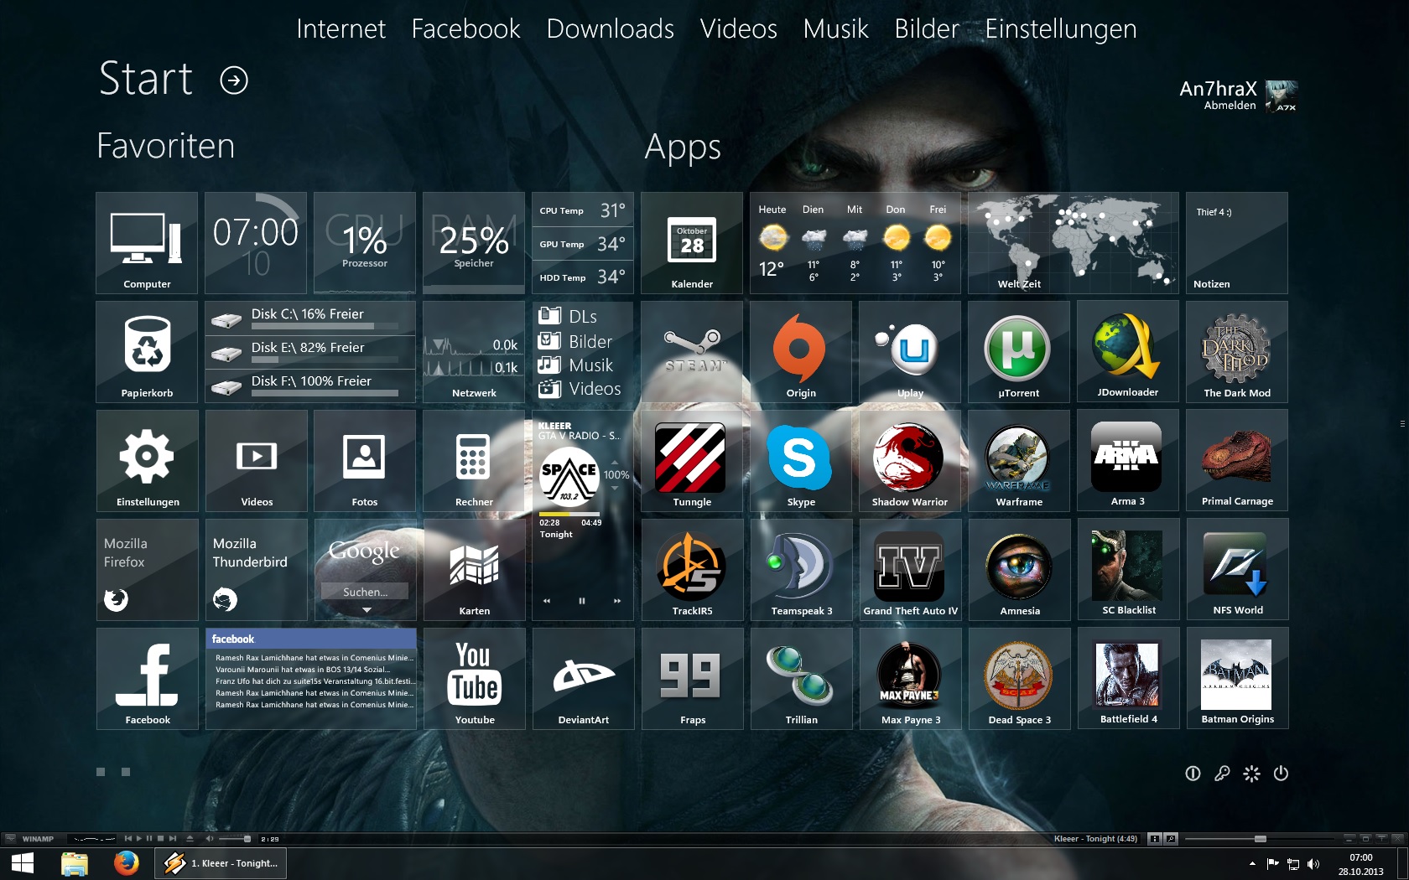Click the Start arrow circle button
Viewport: 1409px width, 880px height.
[x=234, y=80]
